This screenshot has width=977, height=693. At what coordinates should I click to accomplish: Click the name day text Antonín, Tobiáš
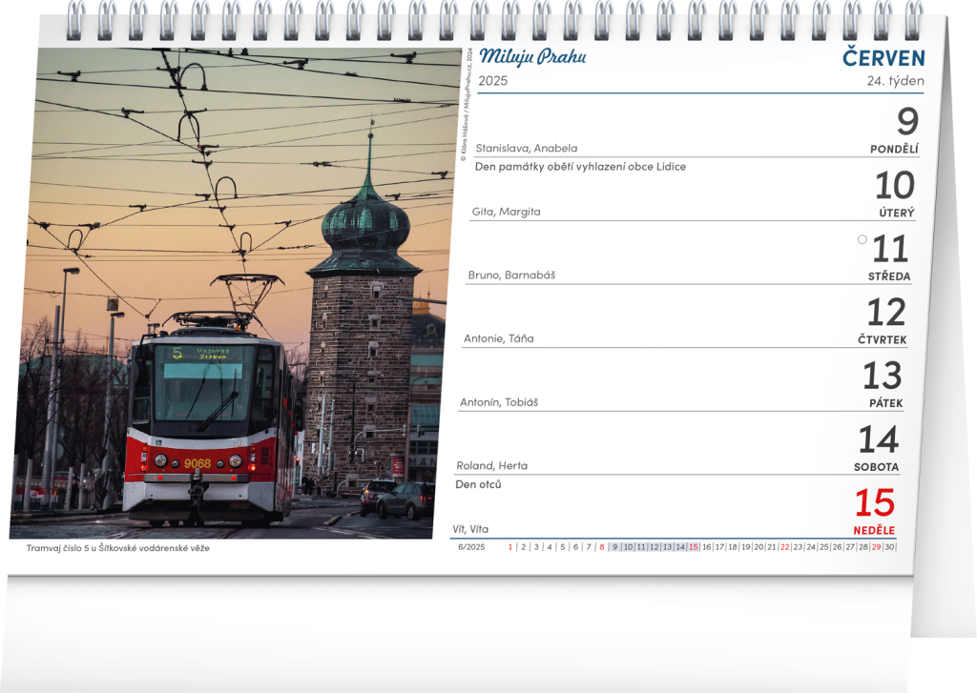click(x=498, y=402)
